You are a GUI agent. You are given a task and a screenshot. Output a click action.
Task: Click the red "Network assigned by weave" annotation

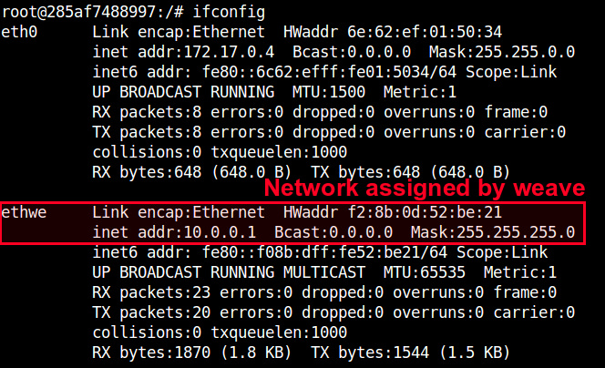[424, 189]
